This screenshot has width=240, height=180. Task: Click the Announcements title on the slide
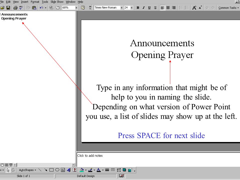[162, 43]
